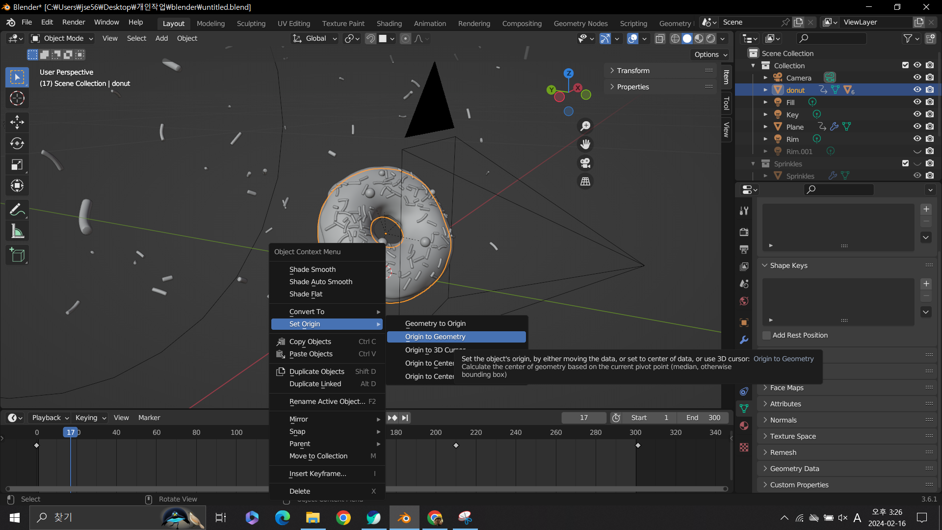Select the Add Cube tool

coord(17,255)
